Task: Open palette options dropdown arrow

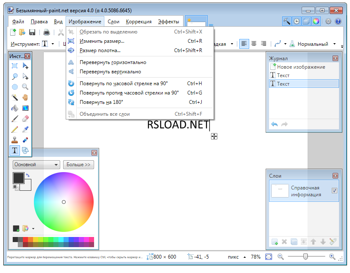Action: (33, 228)
